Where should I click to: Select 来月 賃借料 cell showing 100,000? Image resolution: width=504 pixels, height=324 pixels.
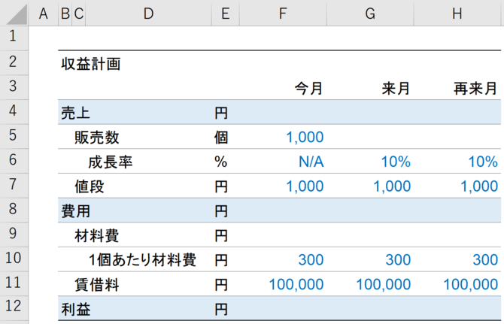(x=384, y=284)
